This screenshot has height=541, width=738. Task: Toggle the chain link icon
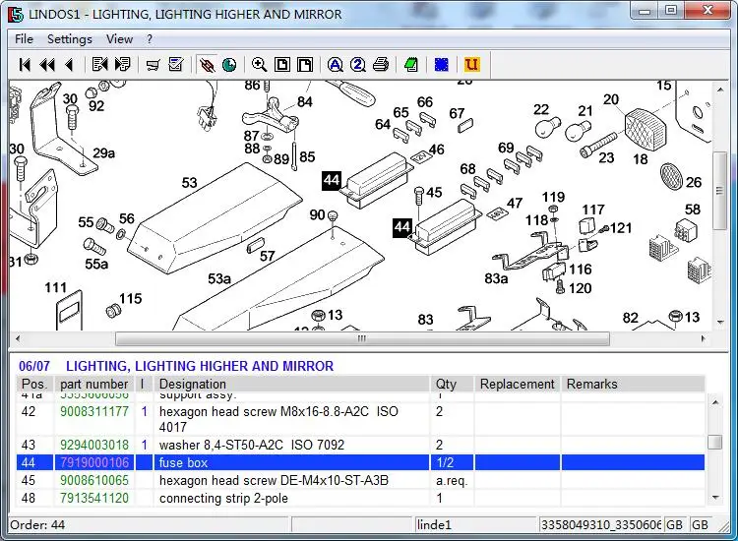click(x=207, y=65)
